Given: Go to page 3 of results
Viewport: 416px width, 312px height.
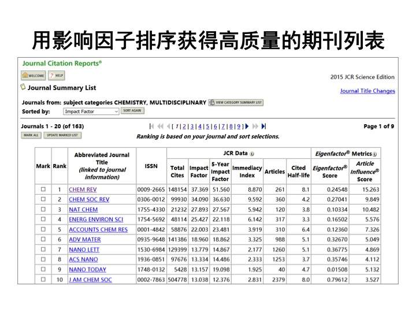Looking at the screenshot, I should (x=192, y=127).
